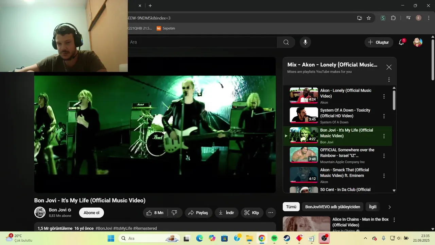
Task: Open YouTube notifications bell
Action: coord(401,42)
